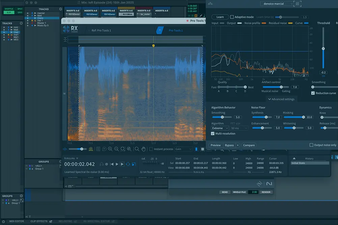Toggle the spectrogram settings wave icon
The height and width of the screenshot is (225, 338).
point(91,149)
